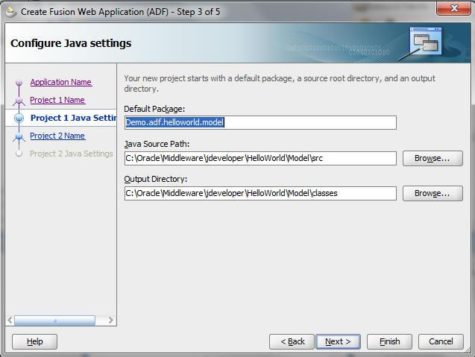Browse for the Output Directory
This screenshot has width=475, height=357.
pyautogui.click(x=432, y=193)
